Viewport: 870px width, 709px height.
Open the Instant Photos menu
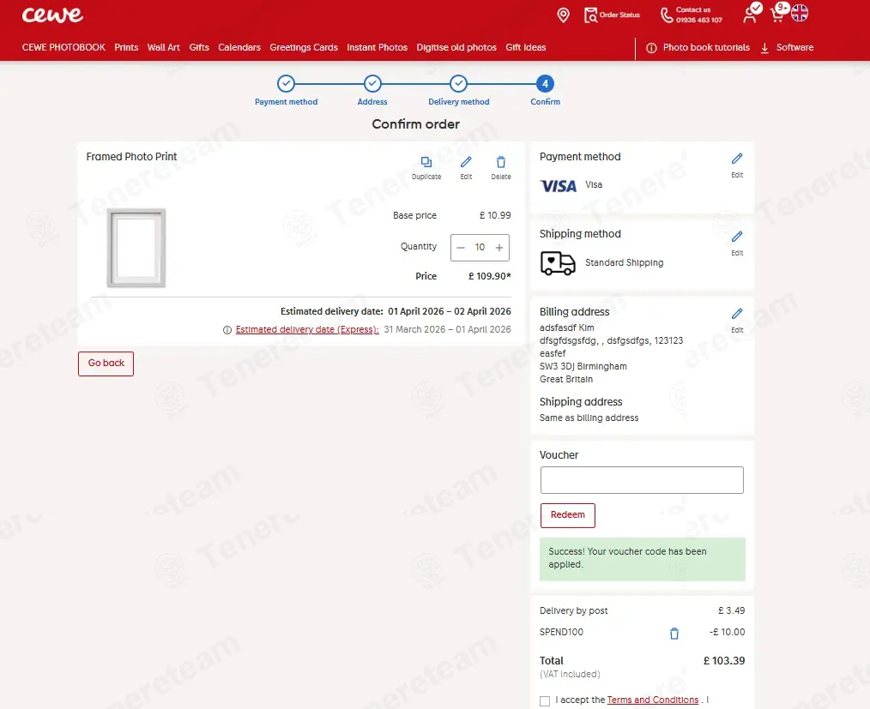378,48
